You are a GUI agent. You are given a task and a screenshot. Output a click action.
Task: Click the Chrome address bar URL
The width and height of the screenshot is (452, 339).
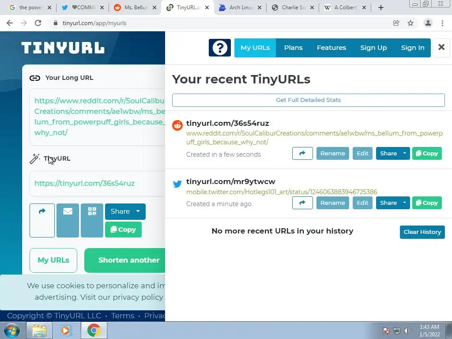coord(94,23)
